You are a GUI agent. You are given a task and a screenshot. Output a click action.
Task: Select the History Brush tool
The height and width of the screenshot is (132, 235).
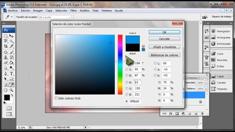(11, 58)
